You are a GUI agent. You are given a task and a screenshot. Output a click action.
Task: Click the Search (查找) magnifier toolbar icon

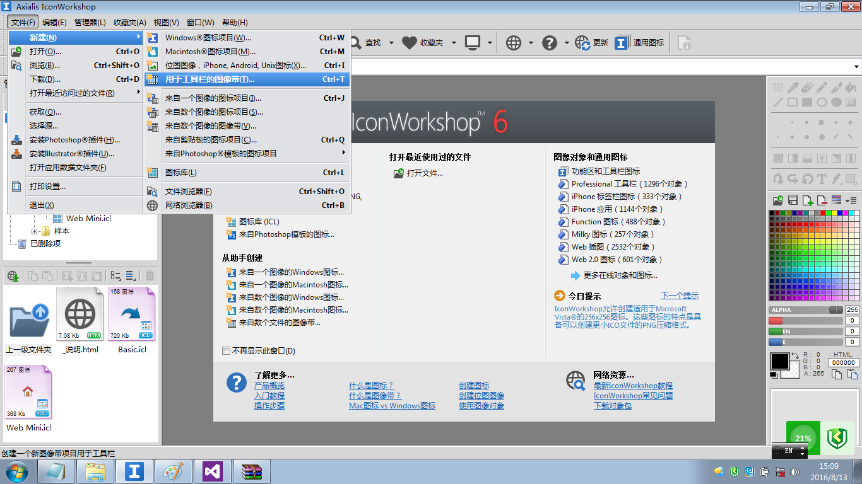357,42
